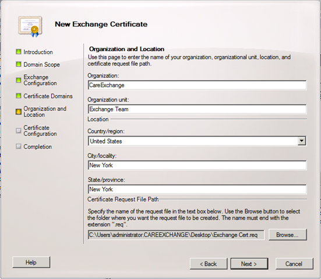Click the gray Completion step indicator
Viewport: 321px width, 279px height.
[x=19, y=146]
